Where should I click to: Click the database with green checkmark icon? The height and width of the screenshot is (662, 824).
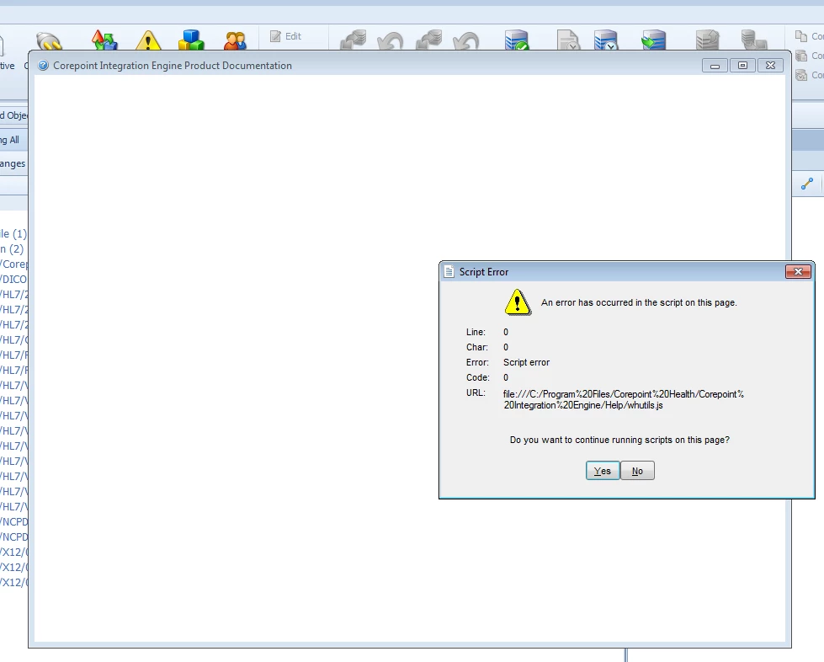pyautogui.click(x=516, y=40)
